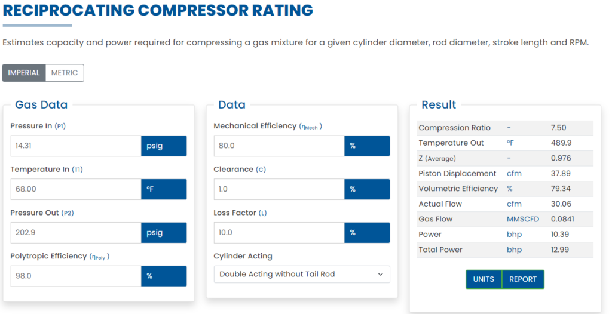Viewport: 612px width, 314px height.
Task: Click the Power bhp unit link
Action: click(514, 235)
